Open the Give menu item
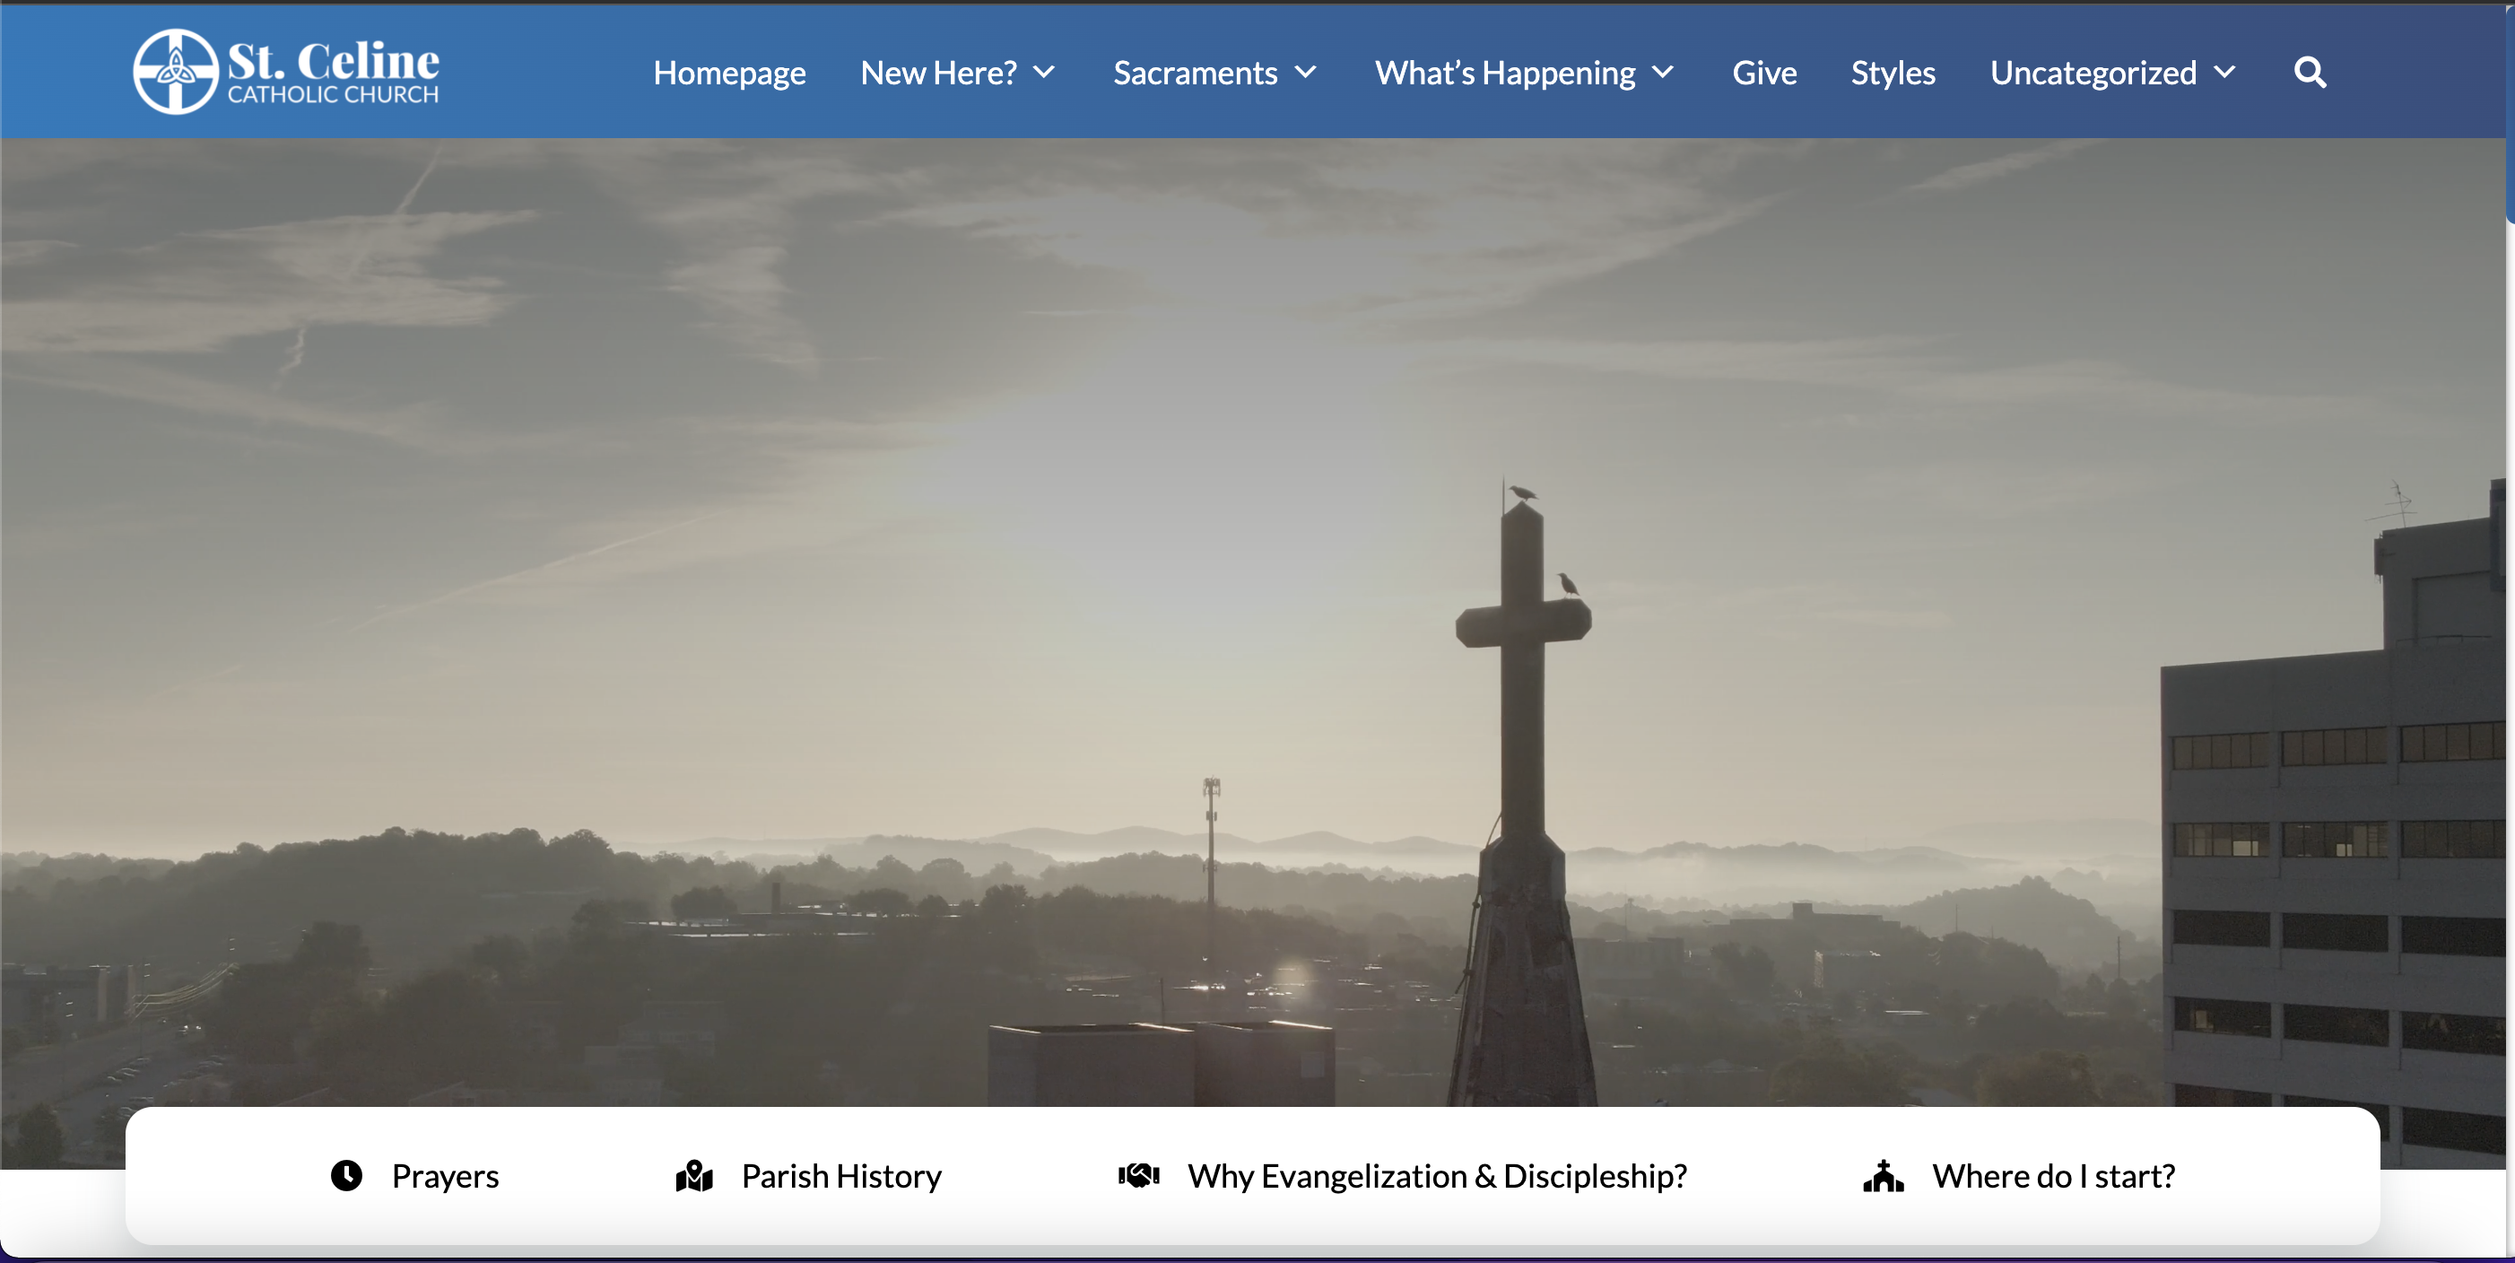This screenshot has height=1263, width=2515. tap(1764, 74)
